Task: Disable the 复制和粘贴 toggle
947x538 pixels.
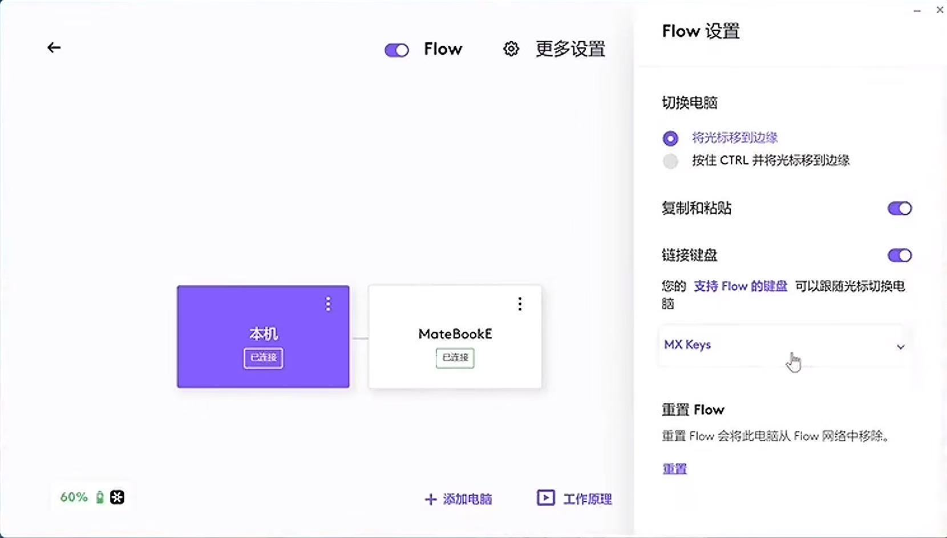Action: coord(900,209)
